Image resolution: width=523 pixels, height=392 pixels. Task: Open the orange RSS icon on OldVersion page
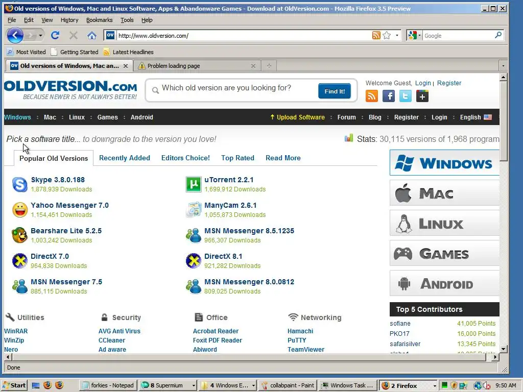pos(372,96)
